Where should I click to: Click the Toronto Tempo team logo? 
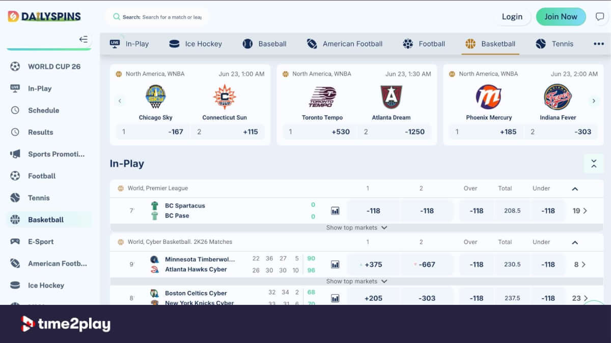coord(323,97)
